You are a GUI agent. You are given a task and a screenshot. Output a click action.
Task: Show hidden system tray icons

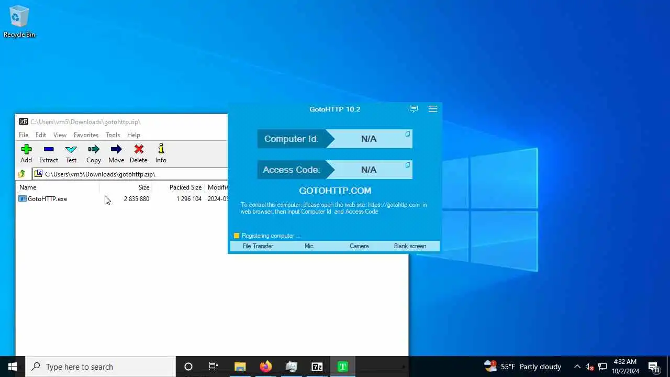click(577, 367)
